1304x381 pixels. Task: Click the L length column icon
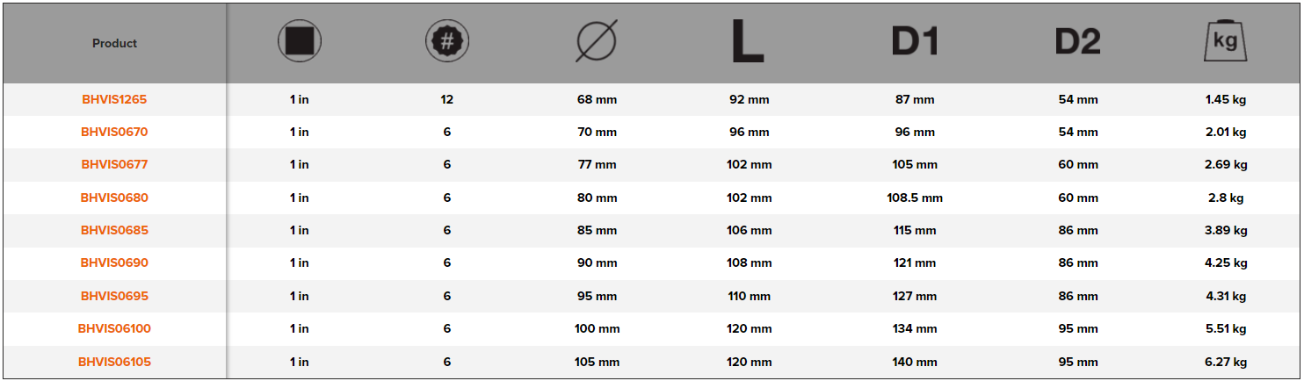748,42
